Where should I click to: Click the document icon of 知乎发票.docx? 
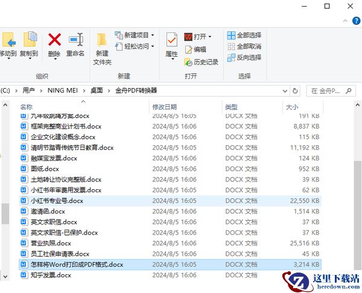[x=24, y=274]
